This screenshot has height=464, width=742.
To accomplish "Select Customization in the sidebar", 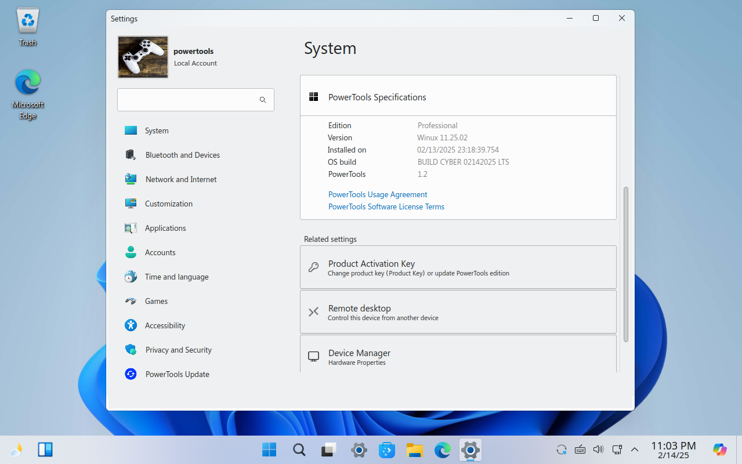I will [x=196, y=204].
